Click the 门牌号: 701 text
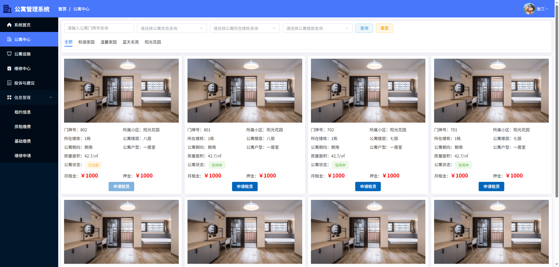Screen dimensions: 559x267 [446, 130]
